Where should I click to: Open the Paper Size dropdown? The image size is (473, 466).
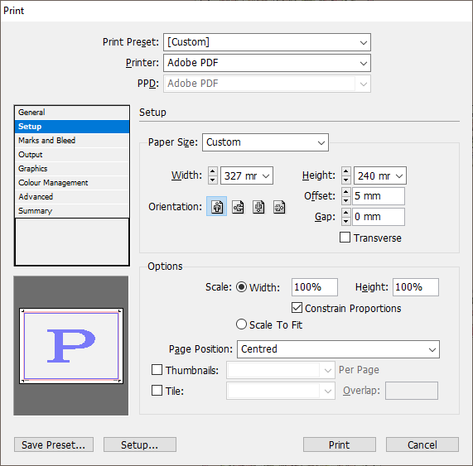pos(265,142)
